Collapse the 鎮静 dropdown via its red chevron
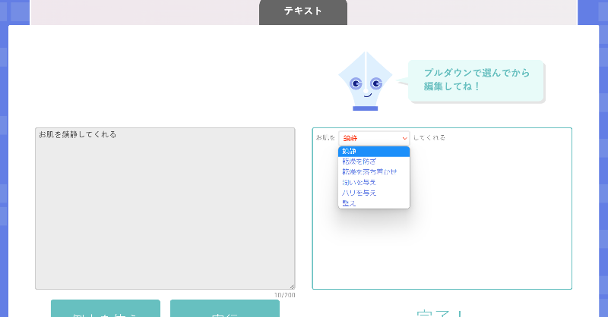Screen dimensions: 608x317 404,138
